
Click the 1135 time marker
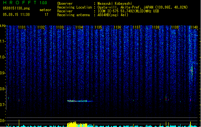pos(98,27)
